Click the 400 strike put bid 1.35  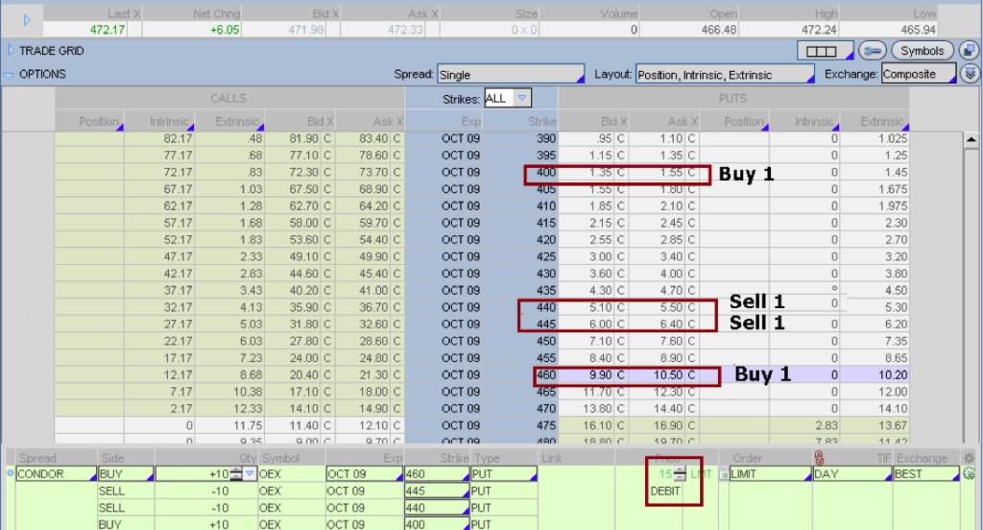[601, 173]
